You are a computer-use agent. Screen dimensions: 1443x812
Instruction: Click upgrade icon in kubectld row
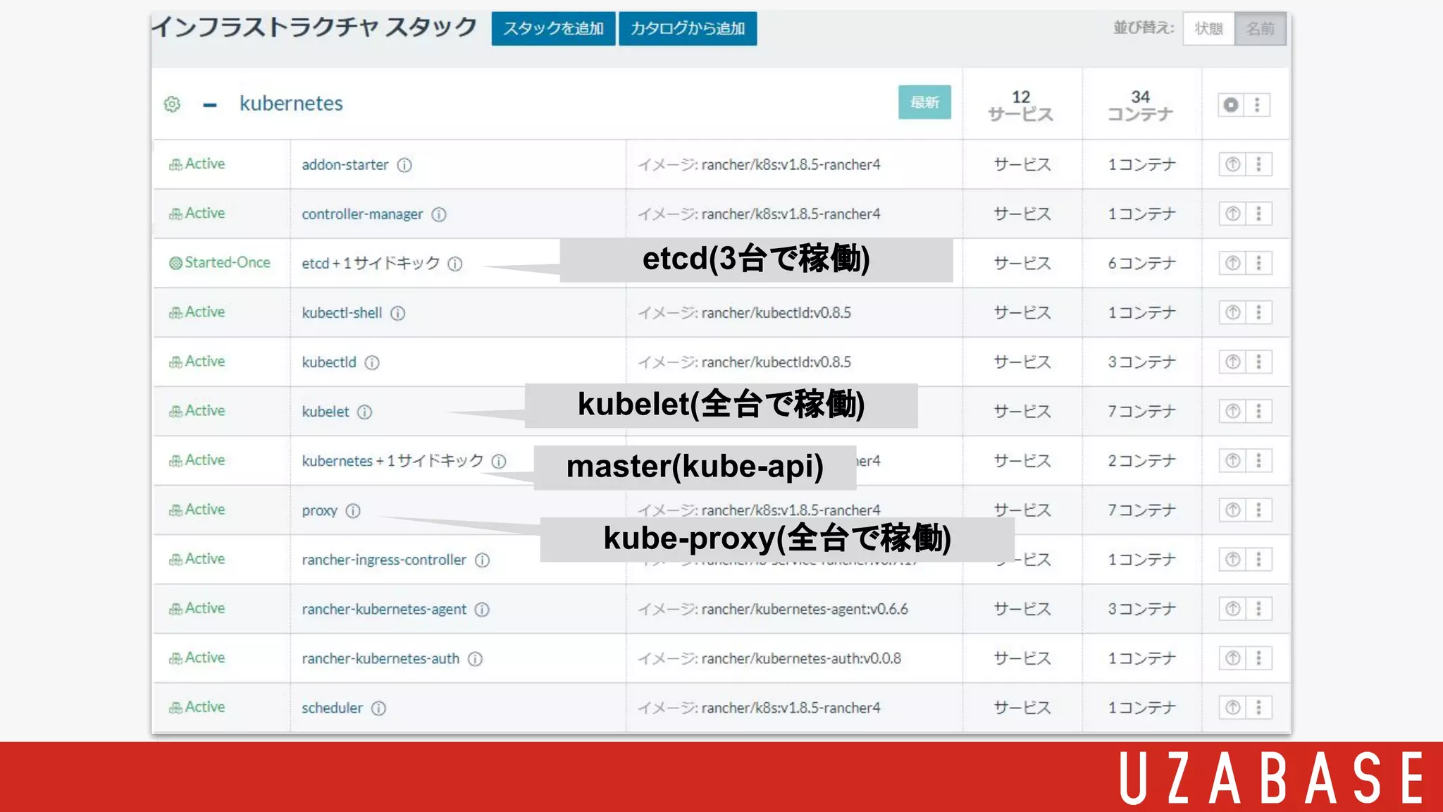pyautogui.click(x=1232, y=362)
